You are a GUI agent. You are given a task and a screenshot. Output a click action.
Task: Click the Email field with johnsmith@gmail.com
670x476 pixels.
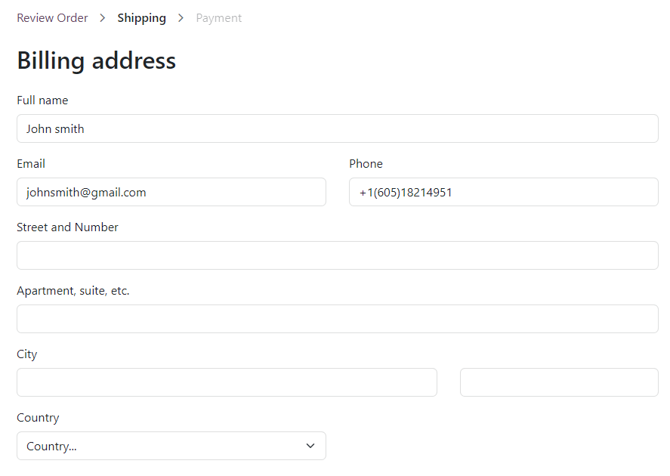171,192
